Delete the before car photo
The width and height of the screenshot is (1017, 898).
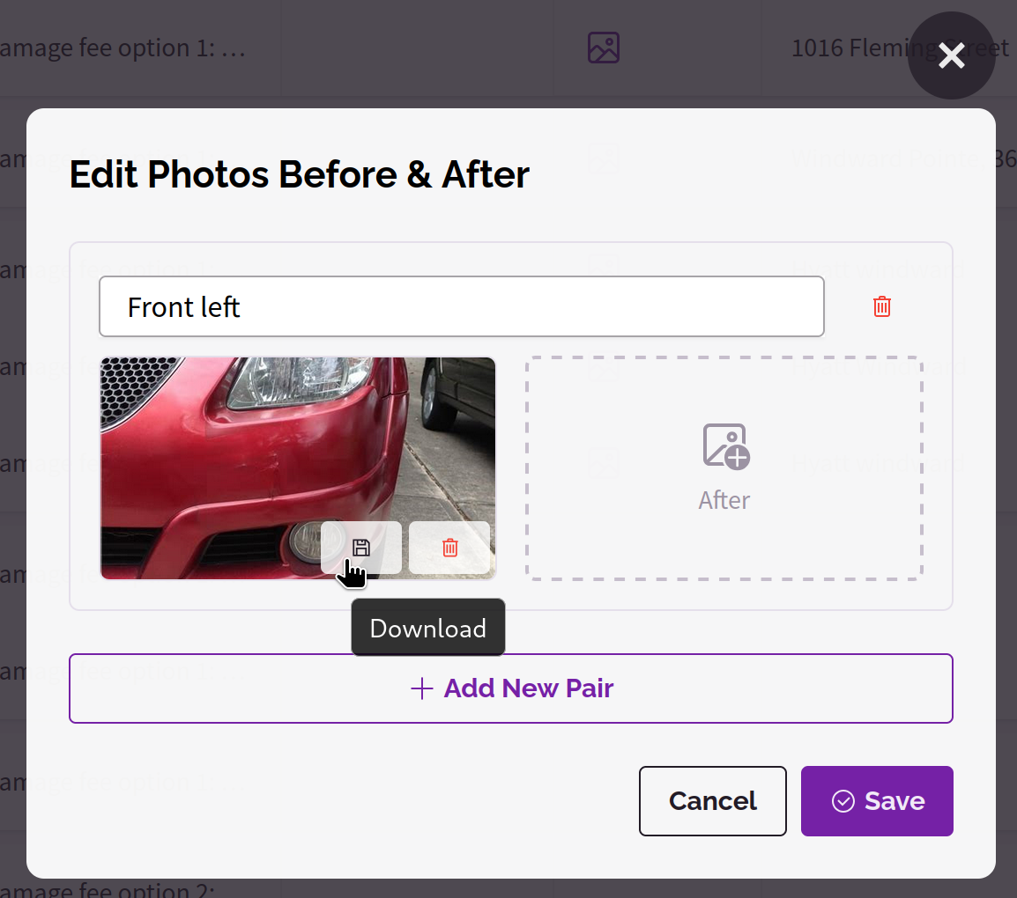(449, 548)
